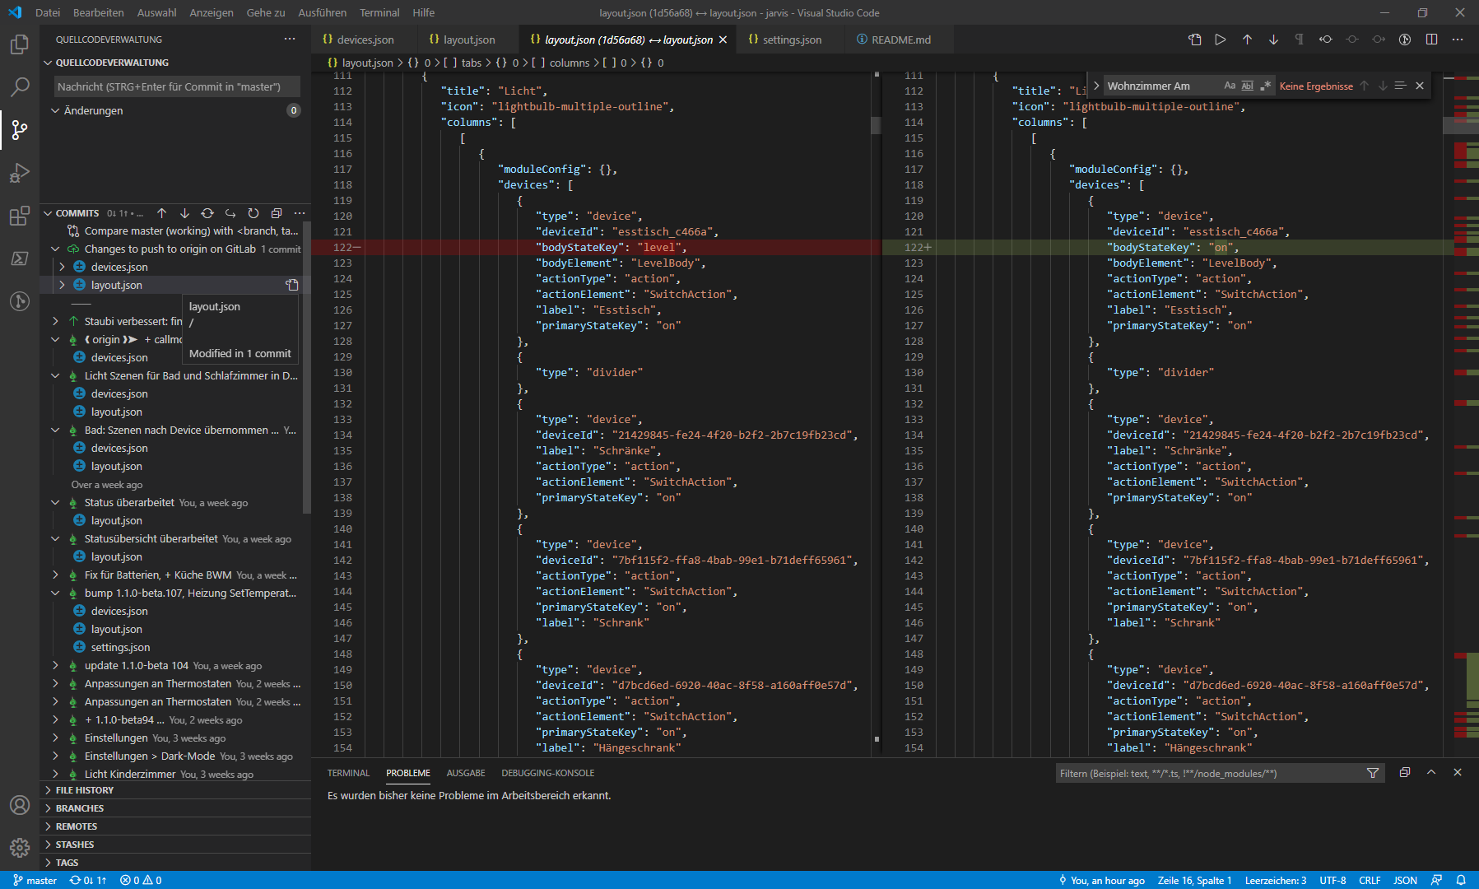The image size is (1479, 889).
Task: Open more actions menu in editor toolbar
Action: click(1458, 40)
